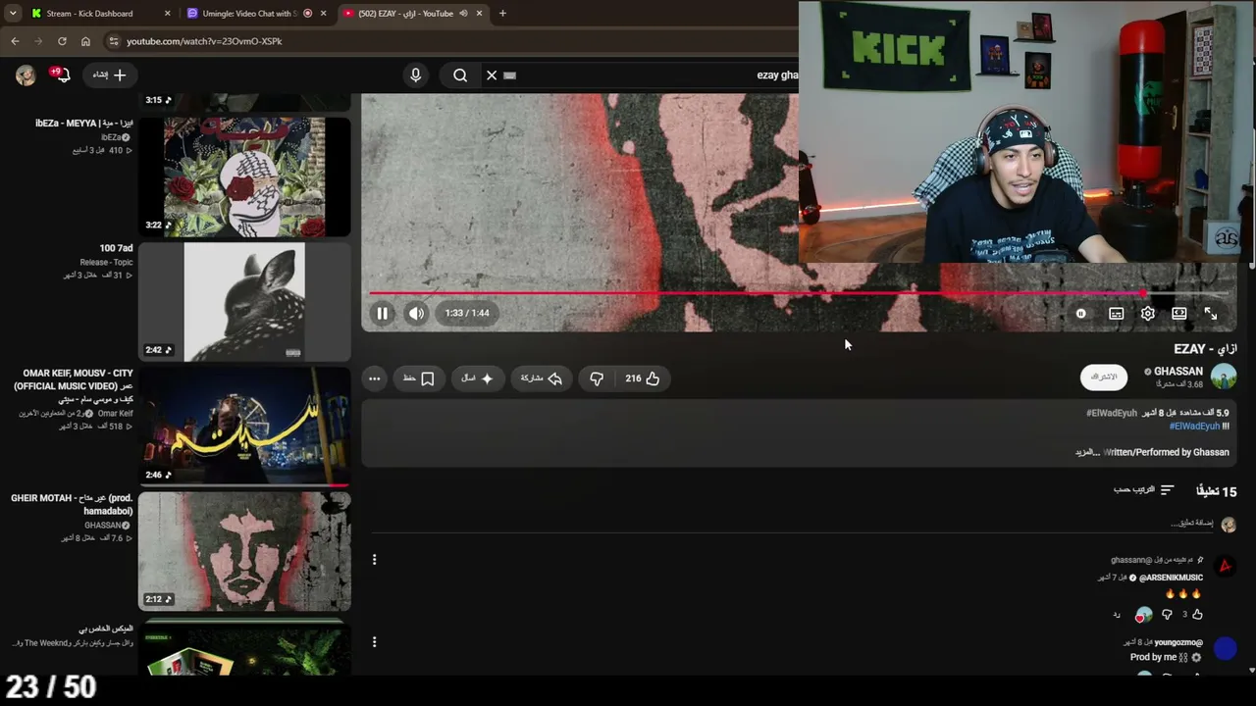Enter fullscreen on the video player
1256x706 pixels.
1210,313
